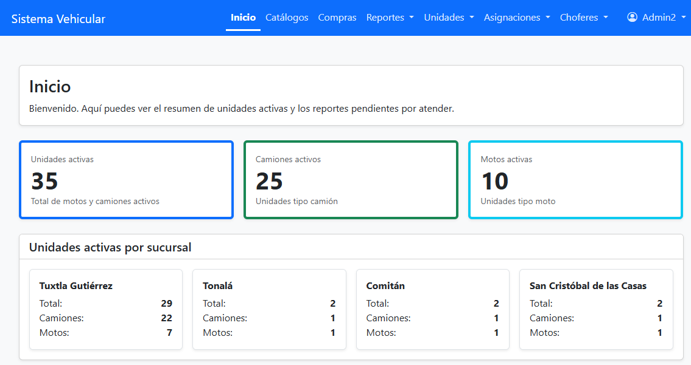Select the Camiones activos card with 25

click(351, 180)
